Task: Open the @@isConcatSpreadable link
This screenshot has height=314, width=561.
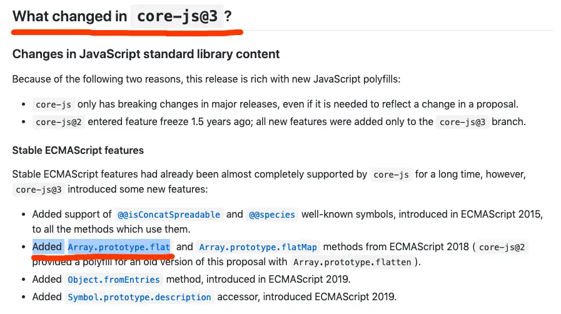Action: pos(169,215)
